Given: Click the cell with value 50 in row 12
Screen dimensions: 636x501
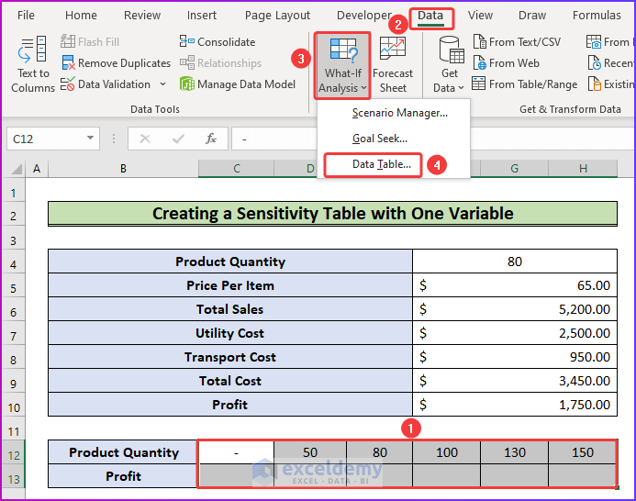Looking at the screenshot, I should pos(310,452).
